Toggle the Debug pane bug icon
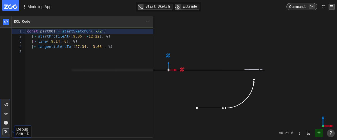The height and width of the screenshot is (140, 337). 6,132
